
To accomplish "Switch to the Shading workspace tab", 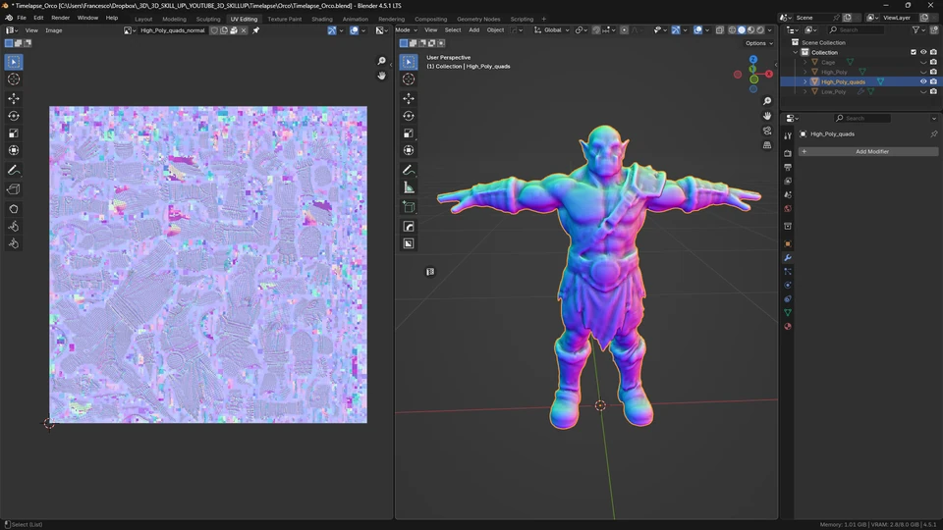I will coord(322,19).
